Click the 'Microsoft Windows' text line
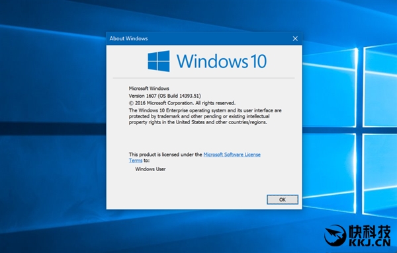 click(x=149, y=89)
